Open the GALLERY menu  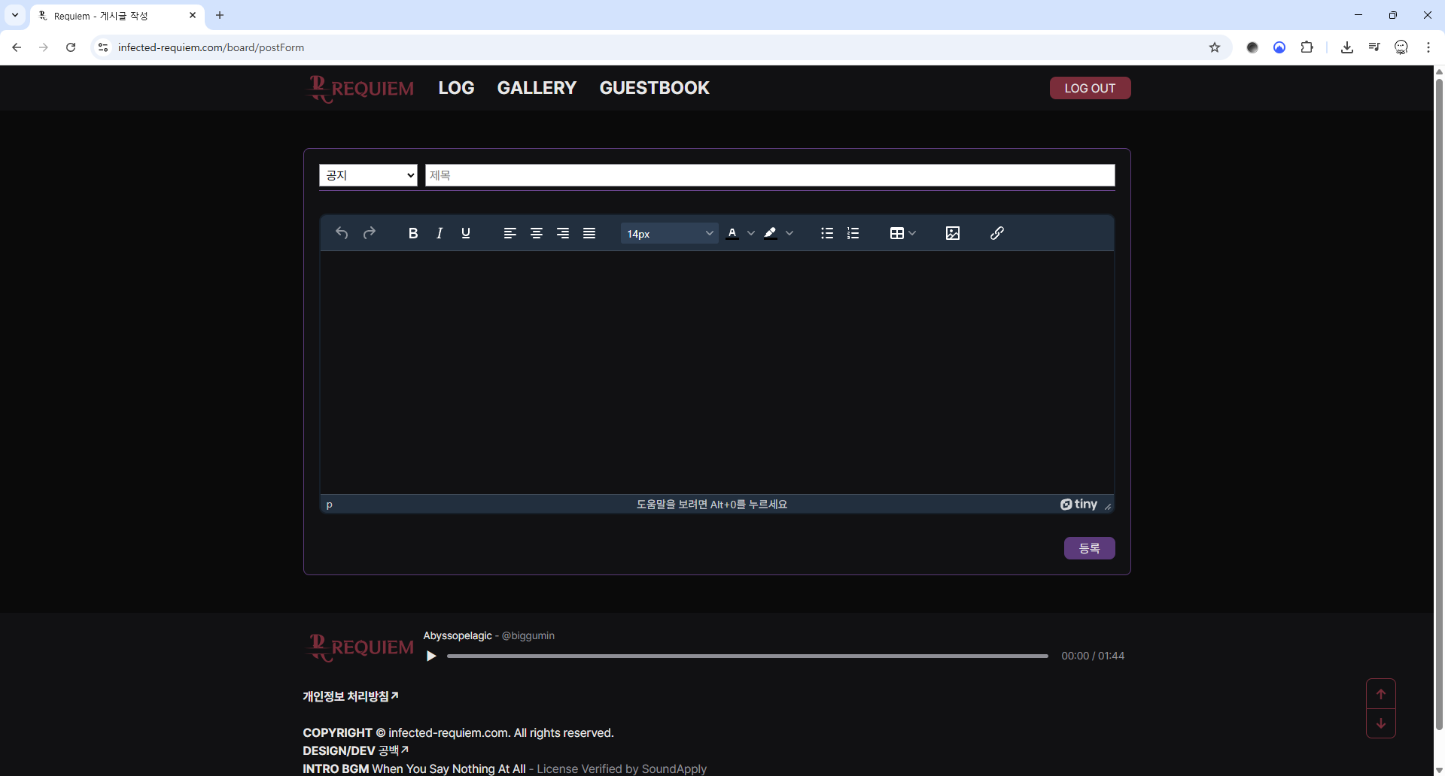click(x=536, y=88)
